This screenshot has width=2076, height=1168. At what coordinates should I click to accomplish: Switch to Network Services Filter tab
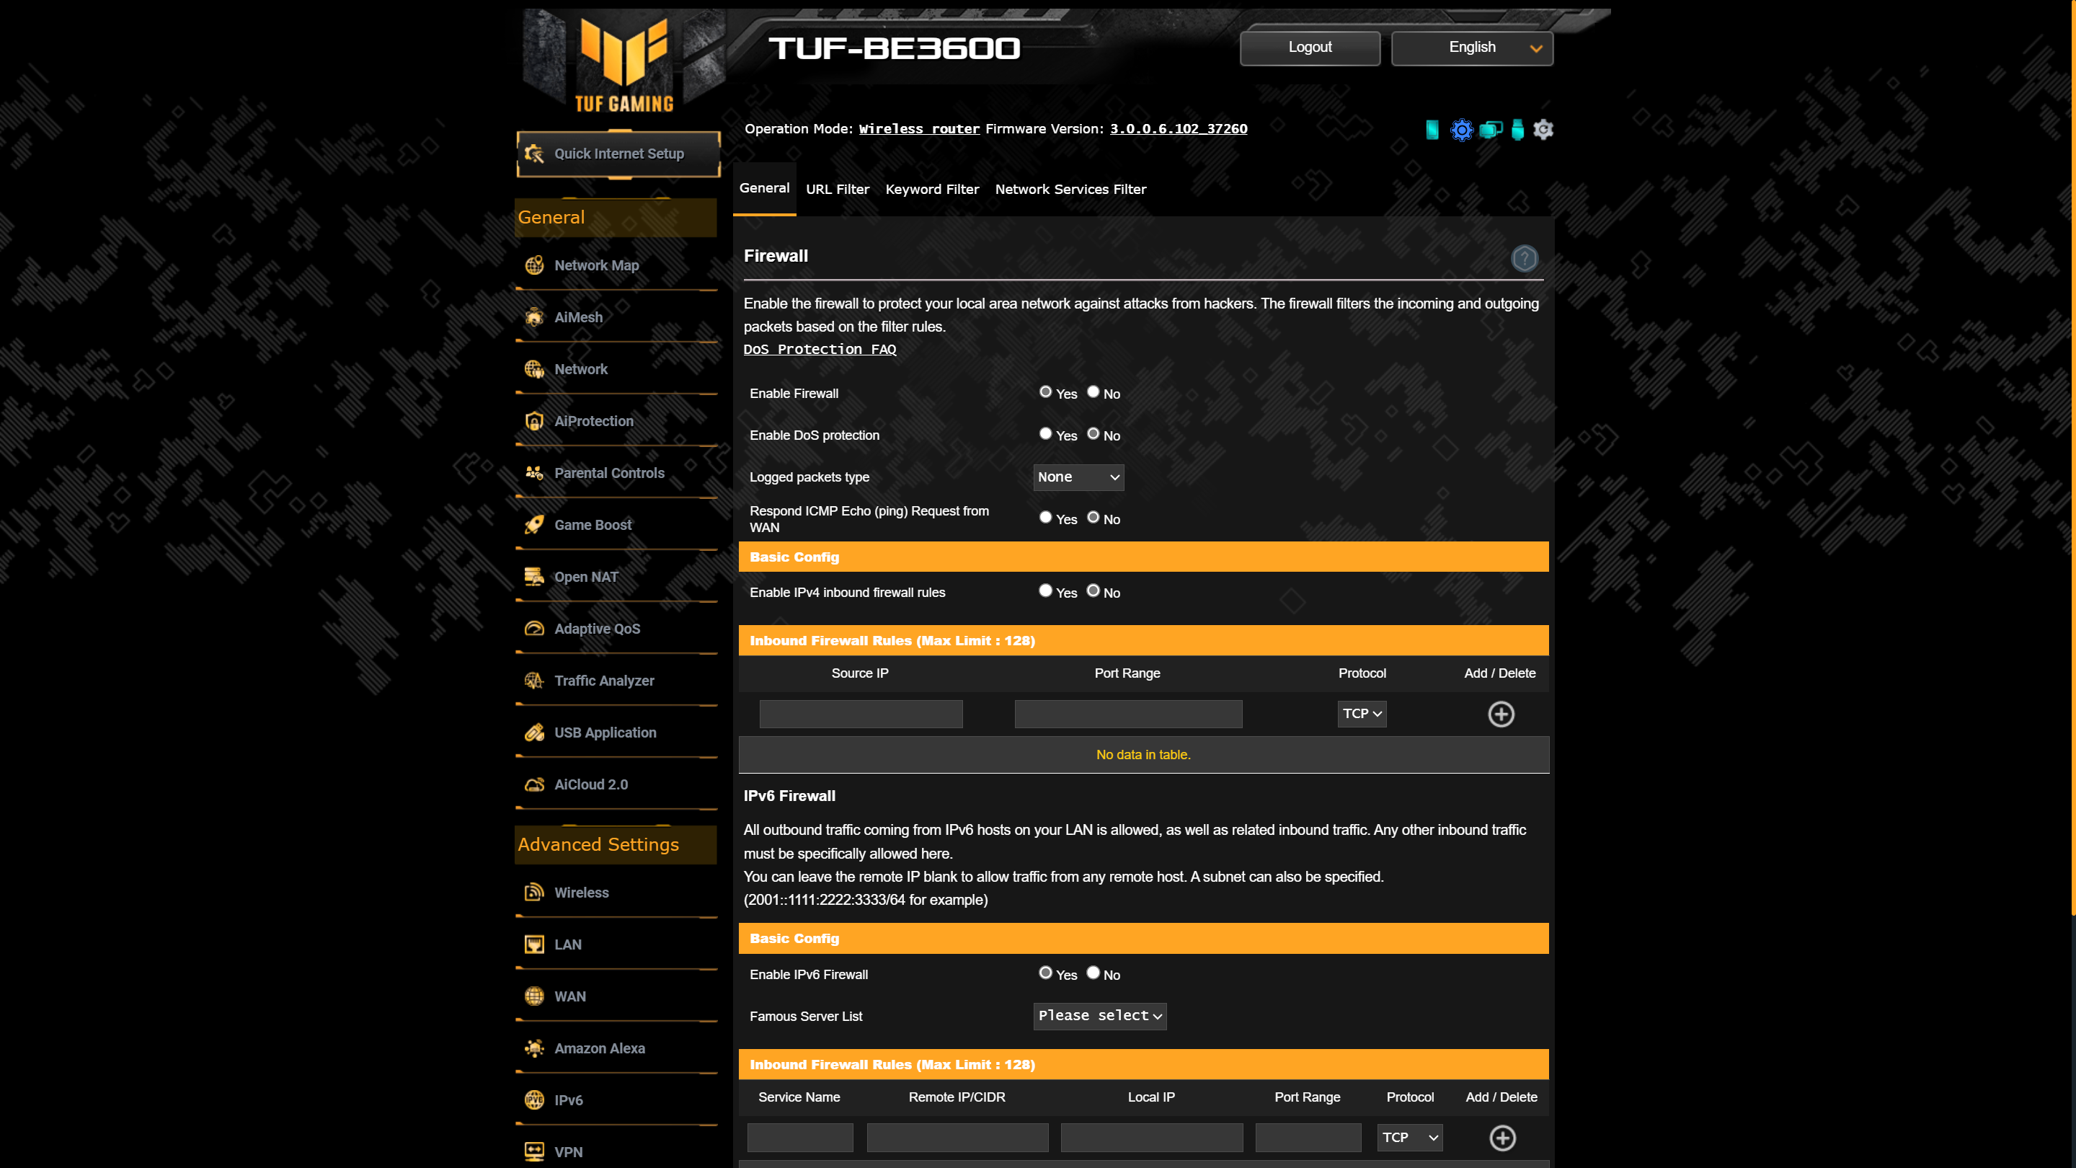click(x=1070, y=188)
